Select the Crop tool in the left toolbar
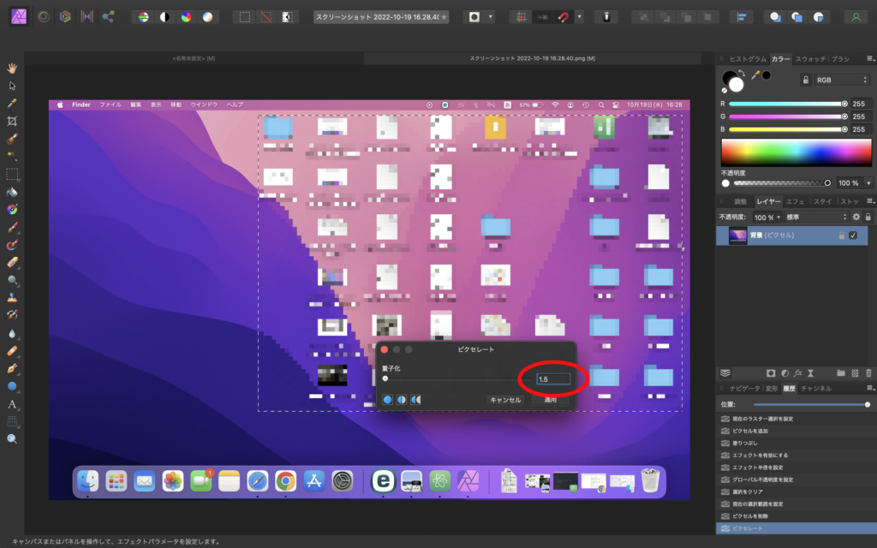The height and width of the screenshot is (548, 877). (x=12, y=121)
